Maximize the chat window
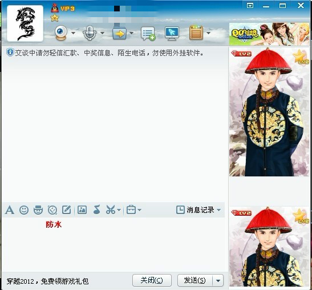 [x=282, y=5]
